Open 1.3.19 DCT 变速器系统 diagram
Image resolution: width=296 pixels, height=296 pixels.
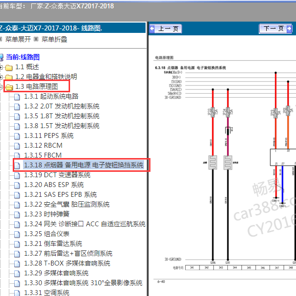pos(57,175)
